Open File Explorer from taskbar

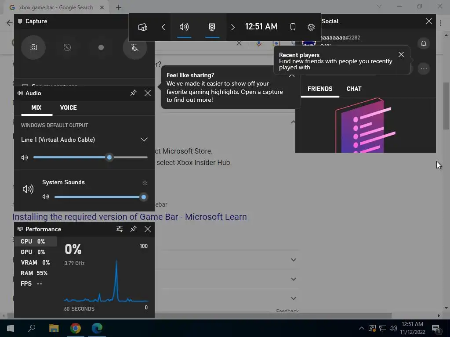coord(54,328)
